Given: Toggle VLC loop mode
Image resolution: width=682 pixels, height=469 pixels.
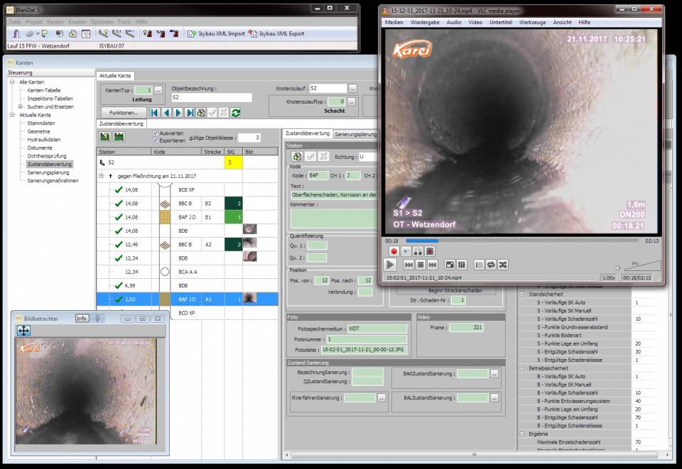Looking at the screenshot, I should click(491, 265).
